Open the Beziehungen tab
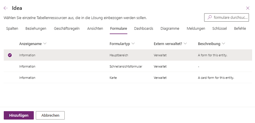The height and width of the screenshot is (123, 255). coord(36,29)
